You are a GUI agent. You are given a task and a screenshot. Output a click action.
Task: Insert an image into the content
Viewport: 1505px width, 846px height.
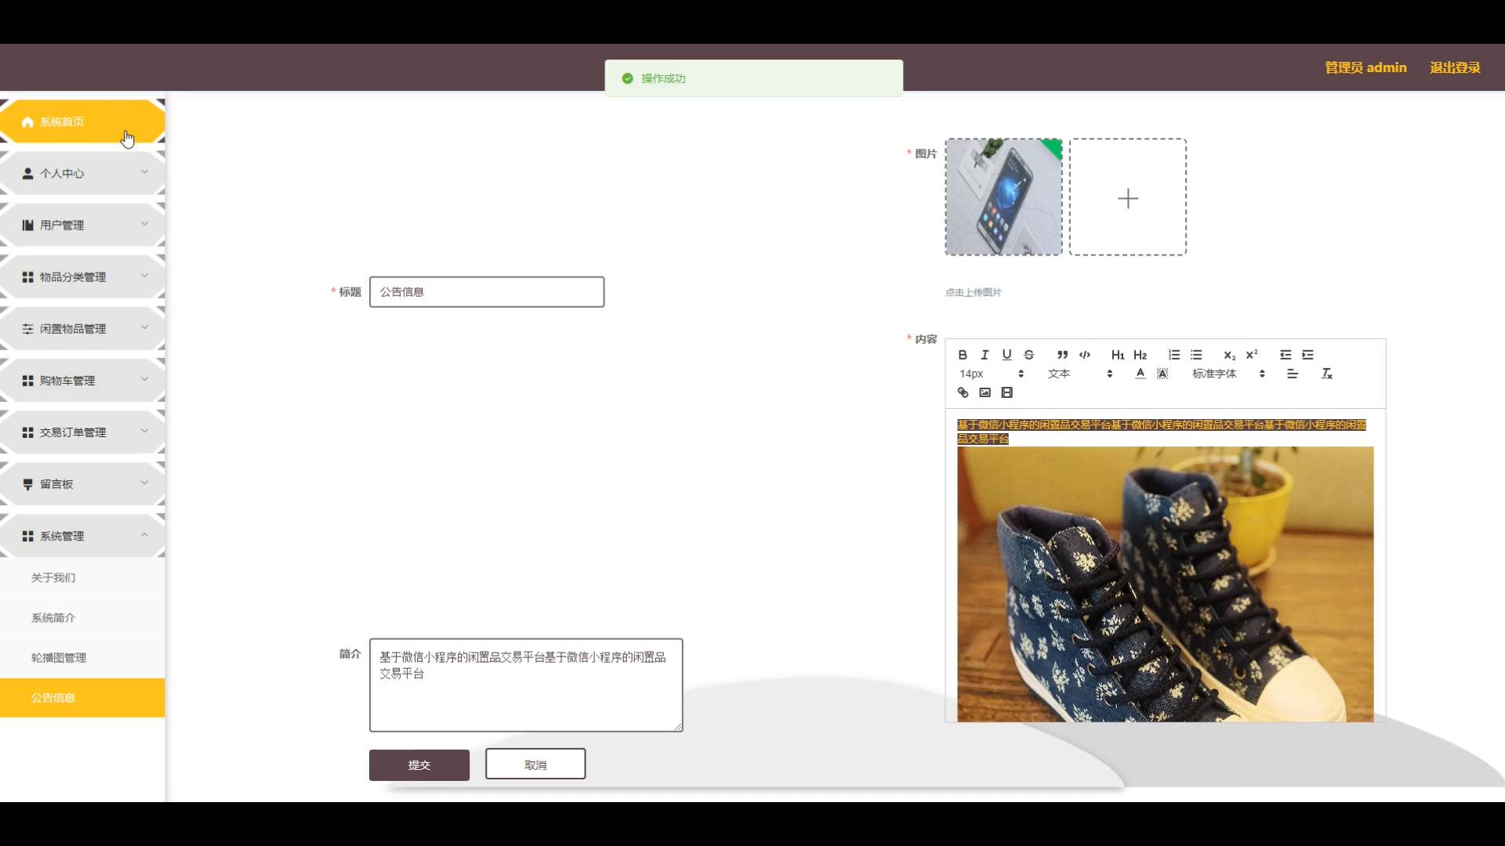[985, 392]
